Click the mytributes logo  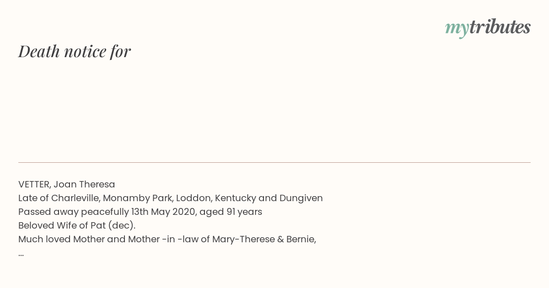(488, 27)
